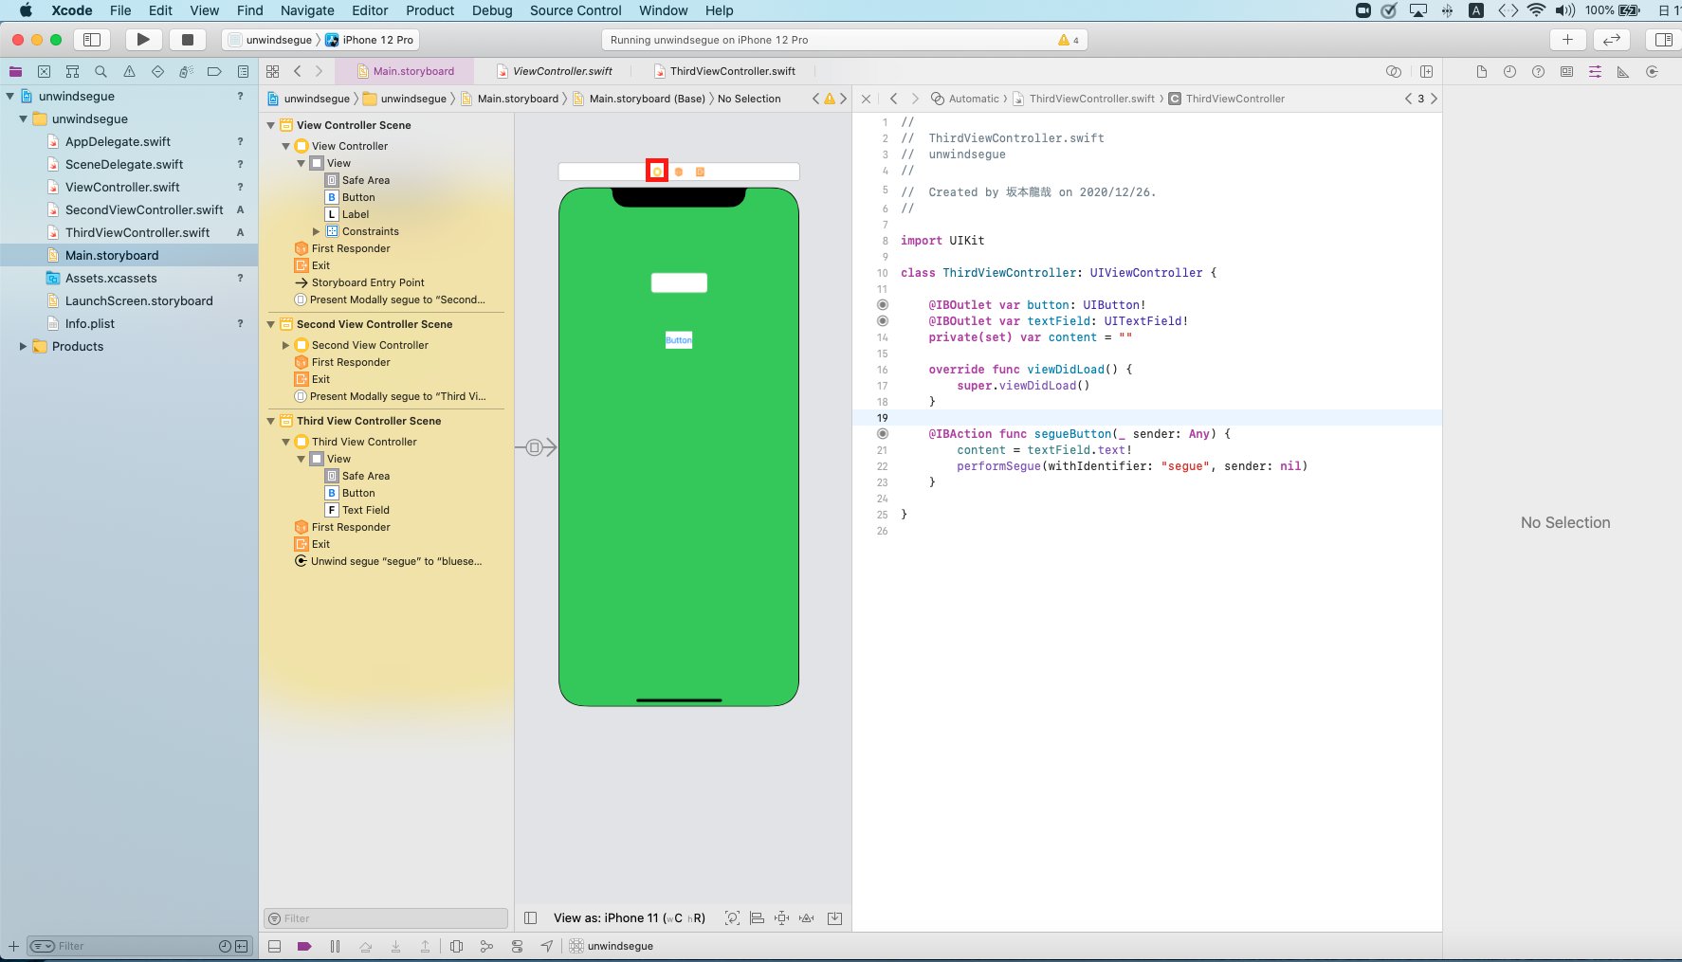Toggle the document outline panel

click(531, 917)
